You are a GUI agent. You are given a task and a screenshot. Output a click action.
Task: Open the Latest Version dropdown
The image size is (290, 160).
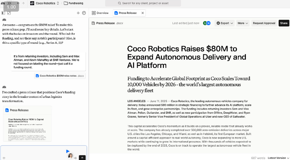(x=278, y=158)
